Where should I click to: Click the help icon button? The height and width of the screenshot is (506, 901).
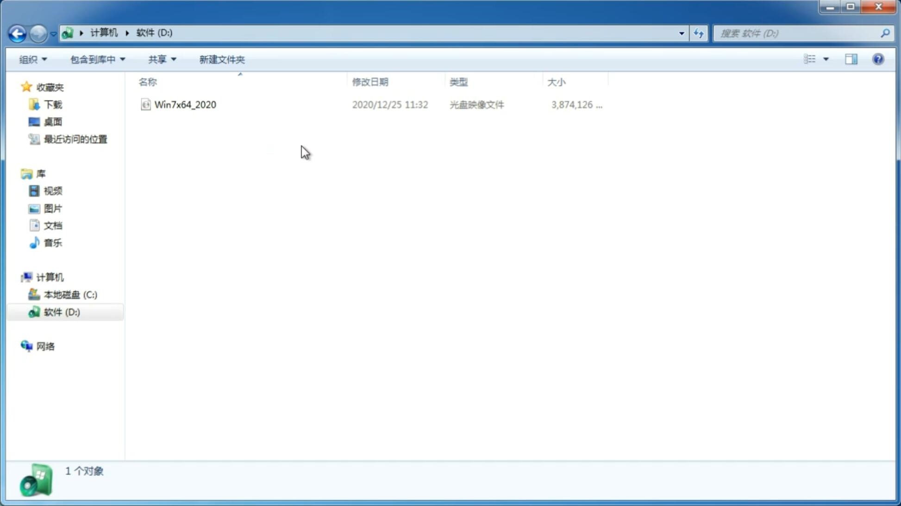click(x=878, y=59)
